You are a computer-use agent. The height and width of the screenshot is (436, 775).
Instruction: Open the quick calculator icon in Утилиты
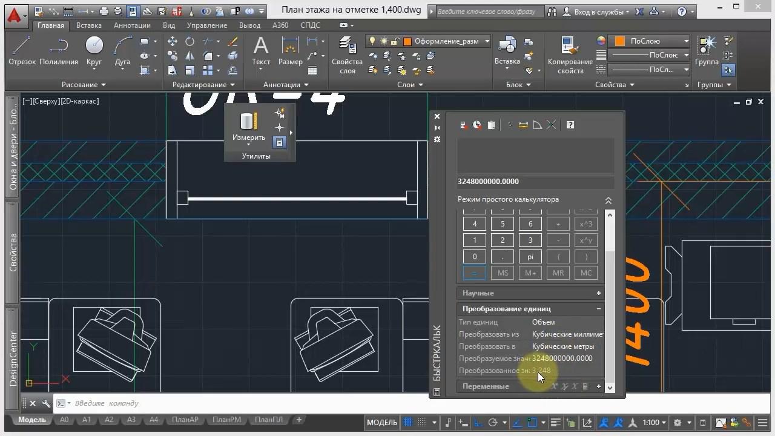pyautogui.click(x=279, y=142)
